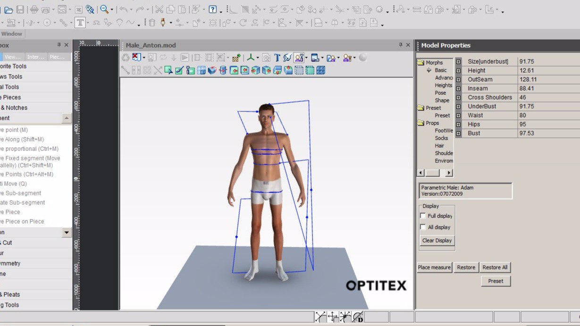Click the model properties avatar icon

coord(299,58)
